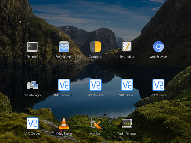Image resolution: width=191 pixels, height=143 pixels.
Task: Open the Task Manager monitor icon
Action: (x=127, y=123)
